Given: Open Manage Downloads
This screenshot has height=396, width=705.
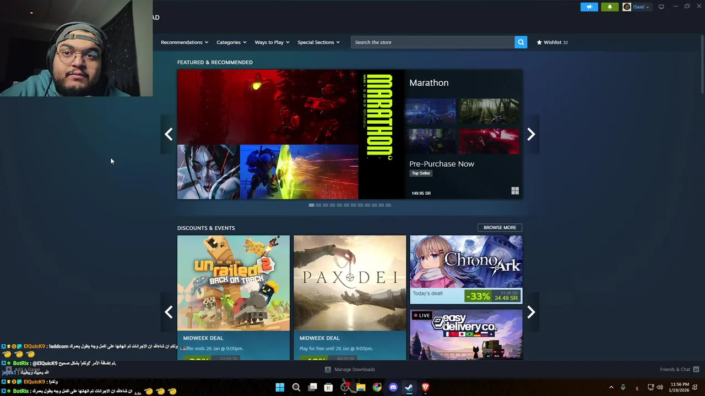Looking at the screenshot, I should coord(350,370).
